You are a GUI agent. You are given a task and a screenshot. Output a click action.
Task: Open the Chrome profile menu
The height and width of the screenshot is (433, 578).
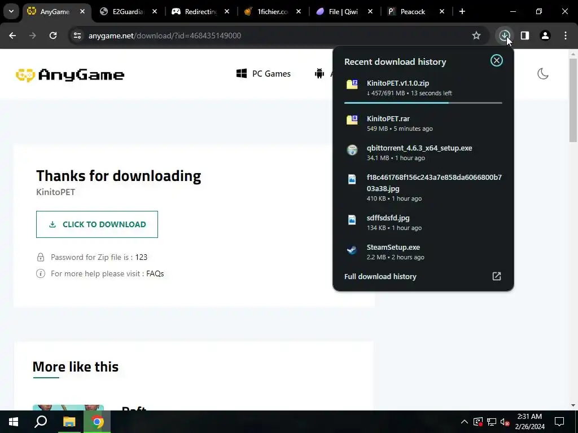(545, 36)
